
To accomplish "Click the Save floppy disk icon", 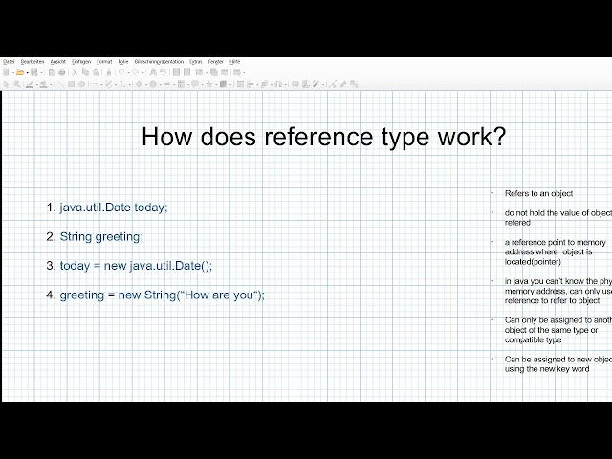I will (34, 72).
